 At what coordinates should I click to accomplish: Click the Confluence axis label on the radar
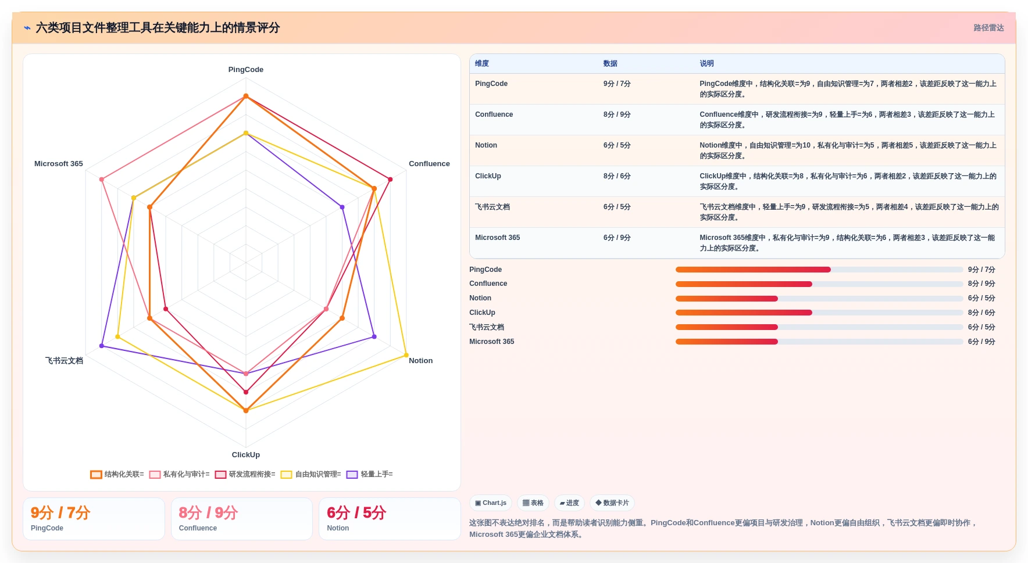point(429,164)
